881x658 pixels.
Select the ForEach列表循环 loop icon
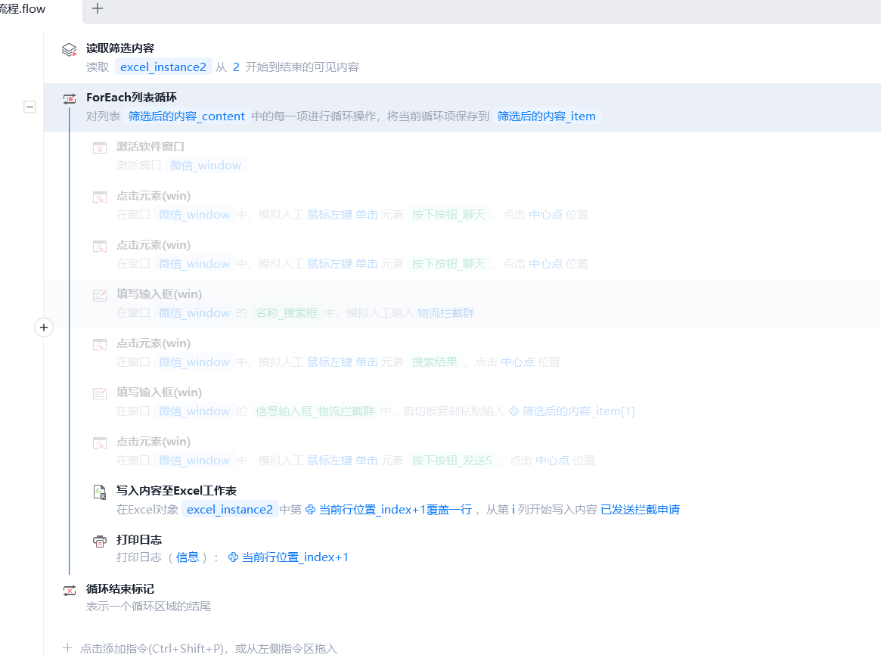(69, 99)
